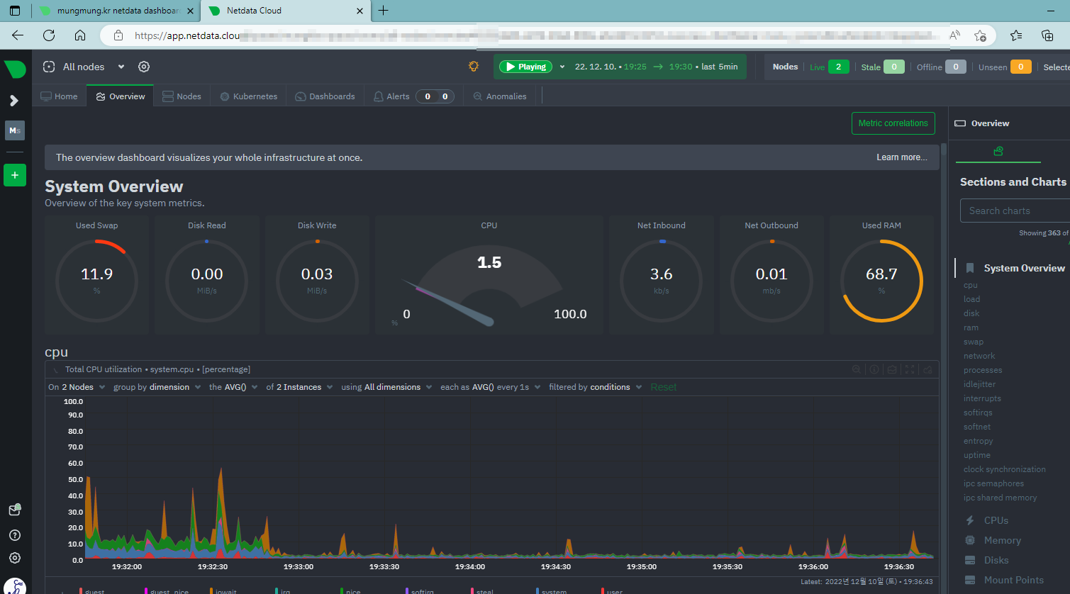
Task: Click the Search charts input field
Action: (1015, 211)
